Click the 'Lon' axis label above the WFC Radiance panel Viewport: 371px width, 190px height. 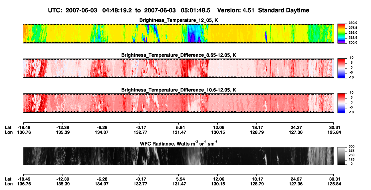point(9,132)
